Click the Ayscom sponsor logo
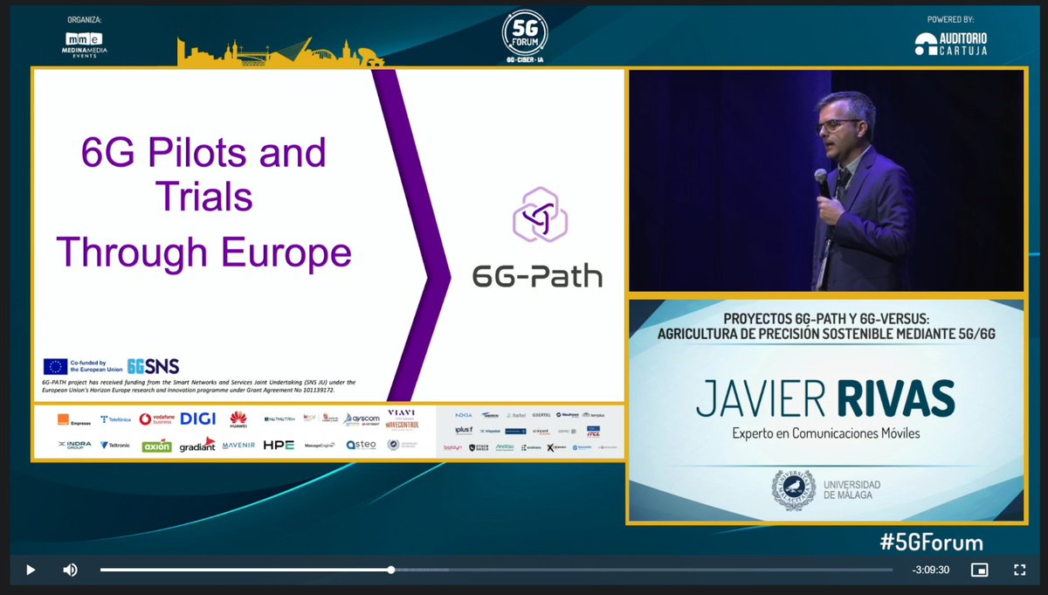 [362, 420]
